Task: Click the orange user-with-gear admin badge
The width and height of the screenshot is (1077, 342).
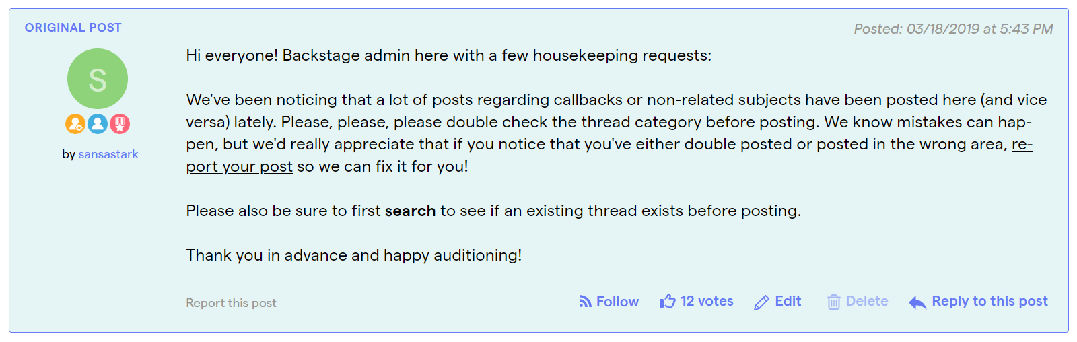Action: tap(75, 124)
